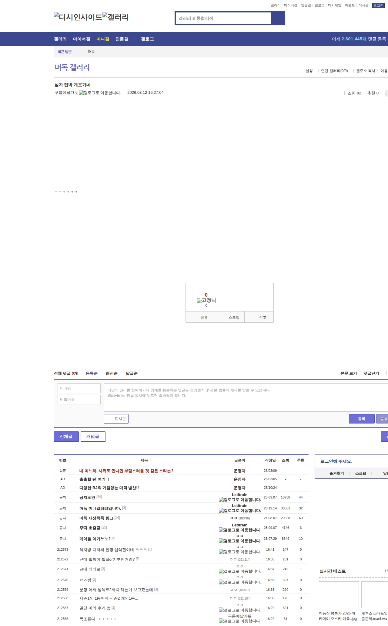Viewport: 388px width, 626px height.
Task: Expand 연관 갤러리(0/0) list
Action: (334, 71)
